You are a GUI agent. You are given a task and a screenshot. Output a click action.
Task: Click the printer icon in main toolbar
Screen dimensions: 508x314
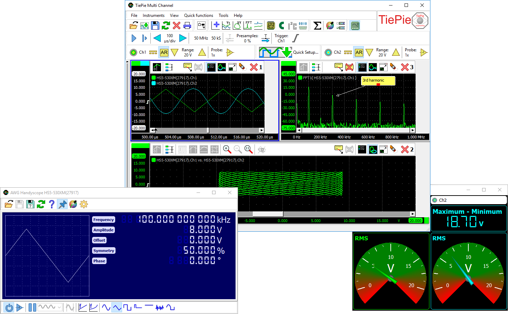pos(187,25)
